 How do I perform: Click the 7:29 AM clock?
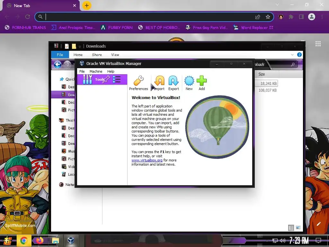[299, 241]
